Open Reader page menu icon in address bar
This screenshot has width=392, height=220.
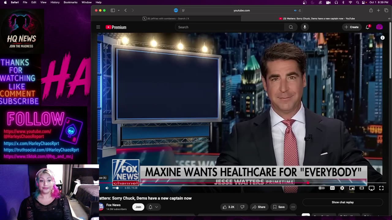[183, 10]
